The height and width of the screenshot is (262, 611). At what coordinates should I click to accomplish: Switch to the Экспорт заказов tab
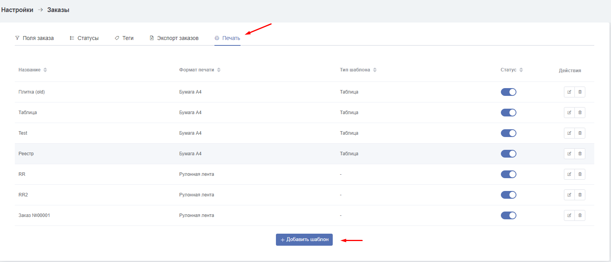coord(174,38)
